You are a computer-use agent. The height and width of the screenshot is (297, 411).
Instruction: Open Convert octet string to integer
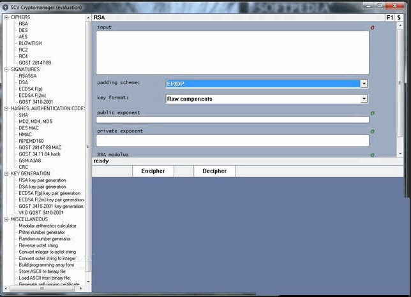(x=47, y=259)
